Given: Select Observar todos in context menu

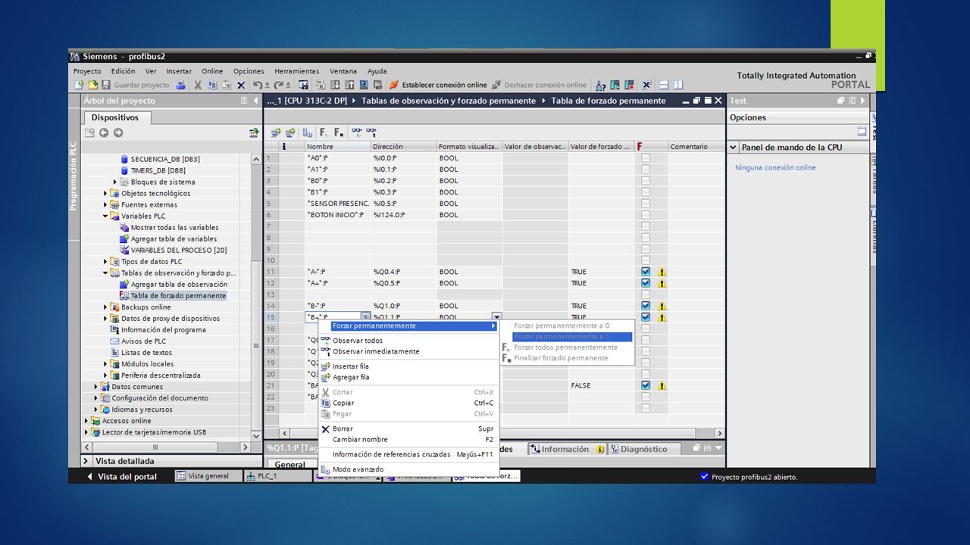Looking at the screenshot, I should [x=358, y=341].
